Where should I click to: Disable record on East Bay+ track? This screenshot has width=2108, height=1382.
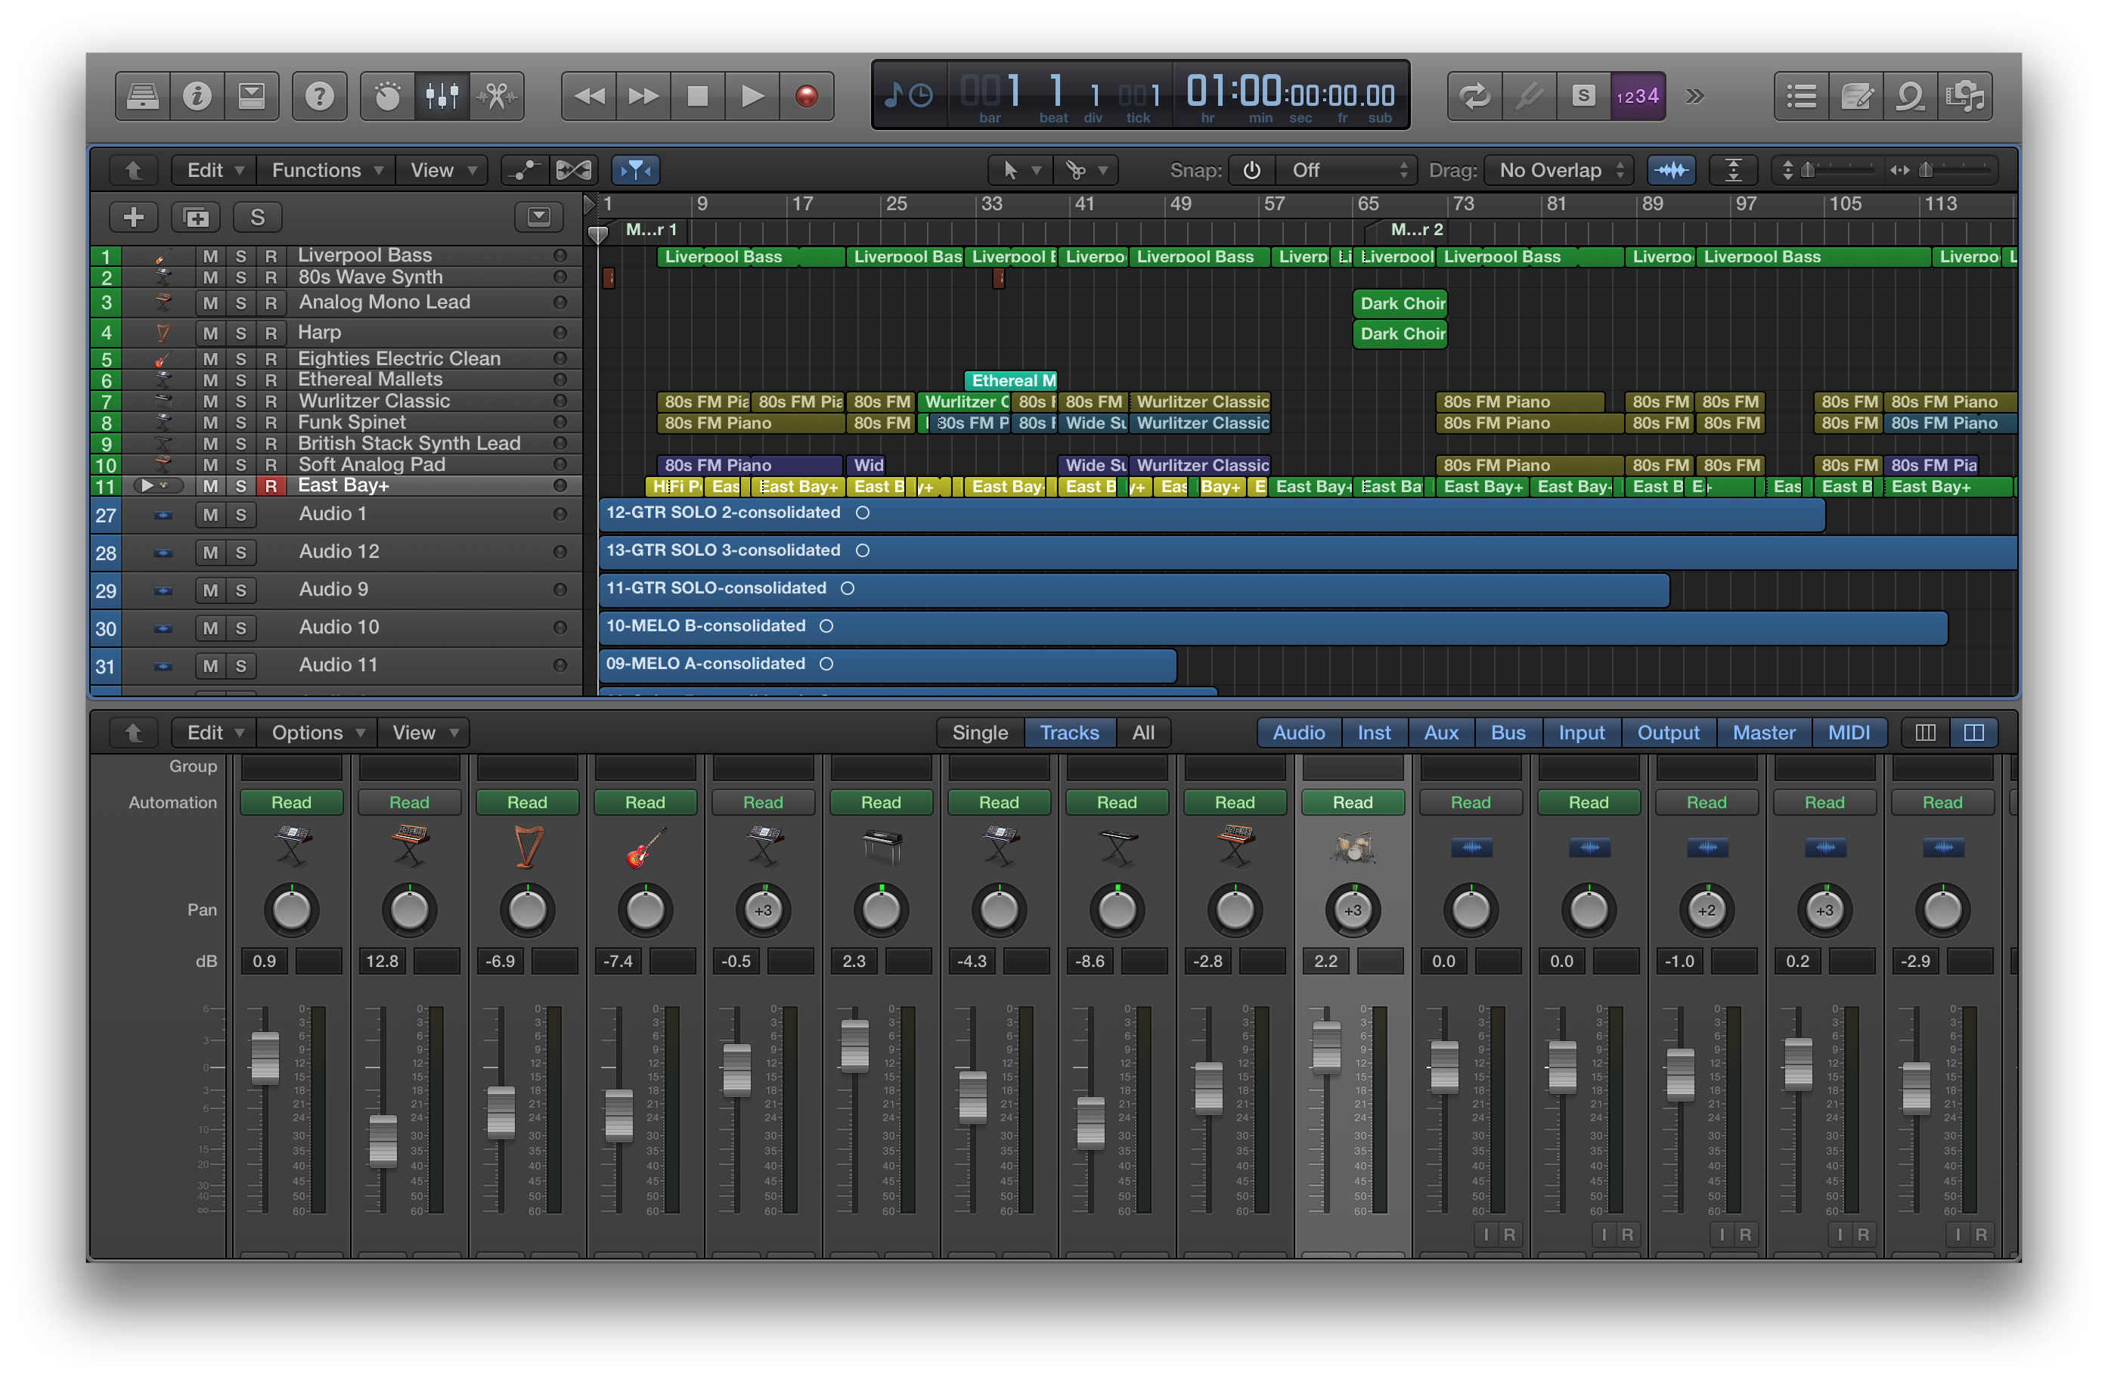pos(271,485)
